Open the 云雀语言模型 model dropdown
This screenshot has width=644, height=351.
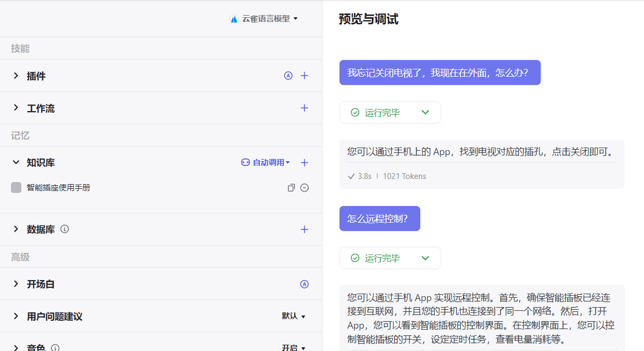coord(264,19)
